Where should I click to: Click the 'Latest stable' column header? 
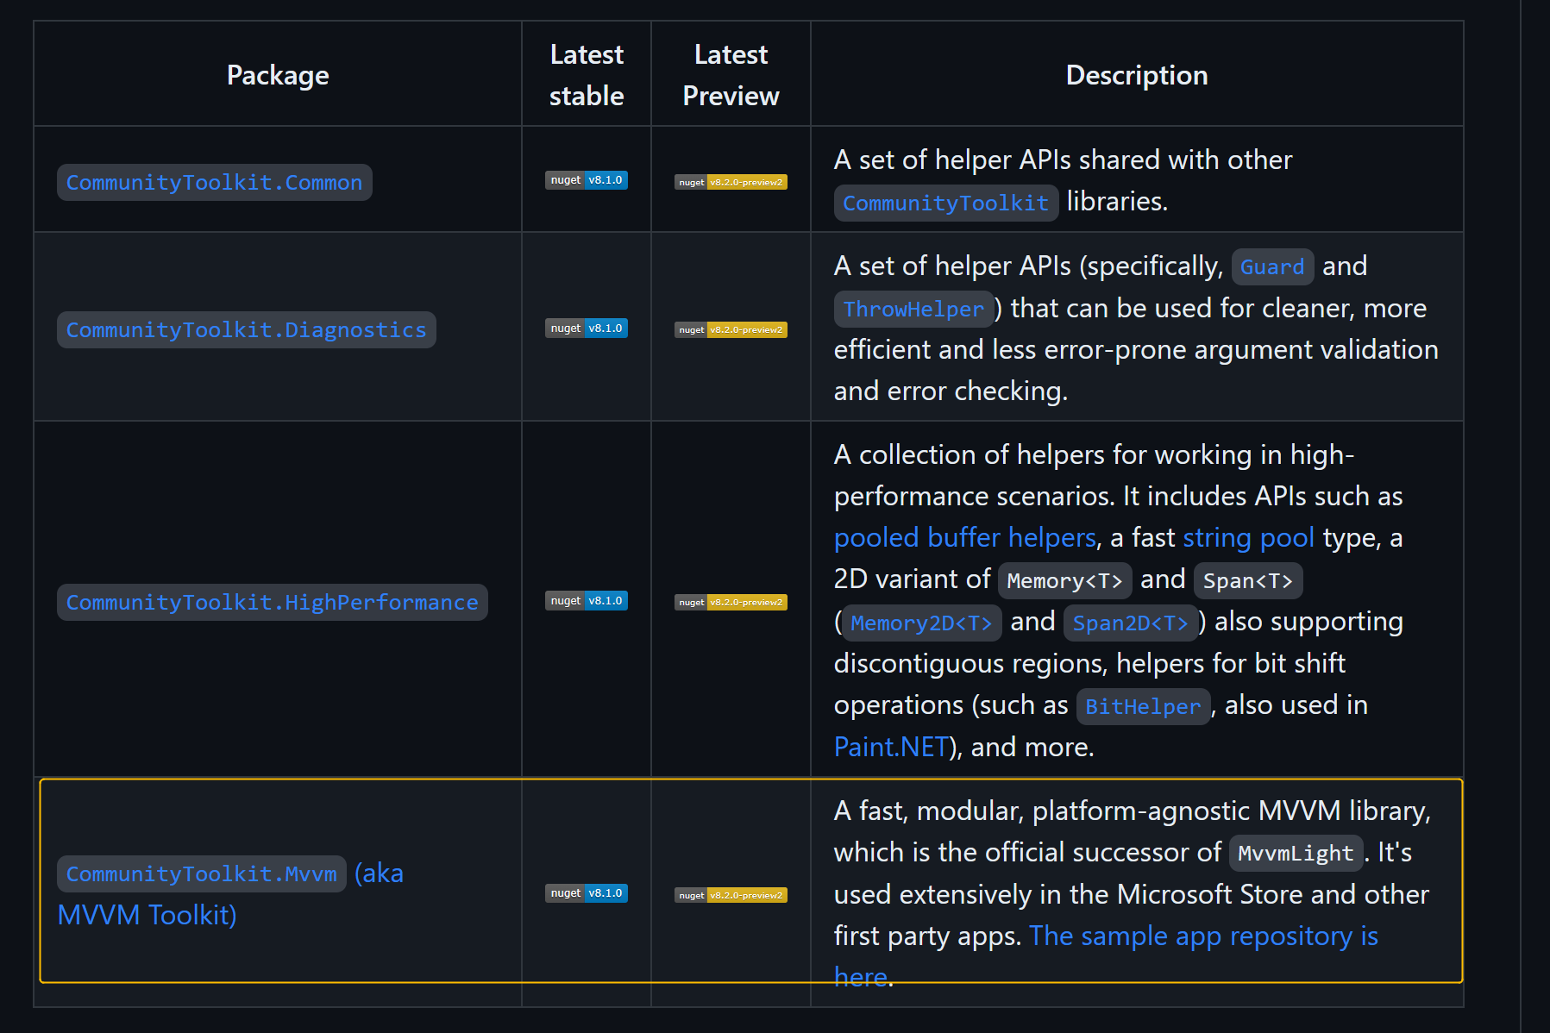[x=587, y=75]
